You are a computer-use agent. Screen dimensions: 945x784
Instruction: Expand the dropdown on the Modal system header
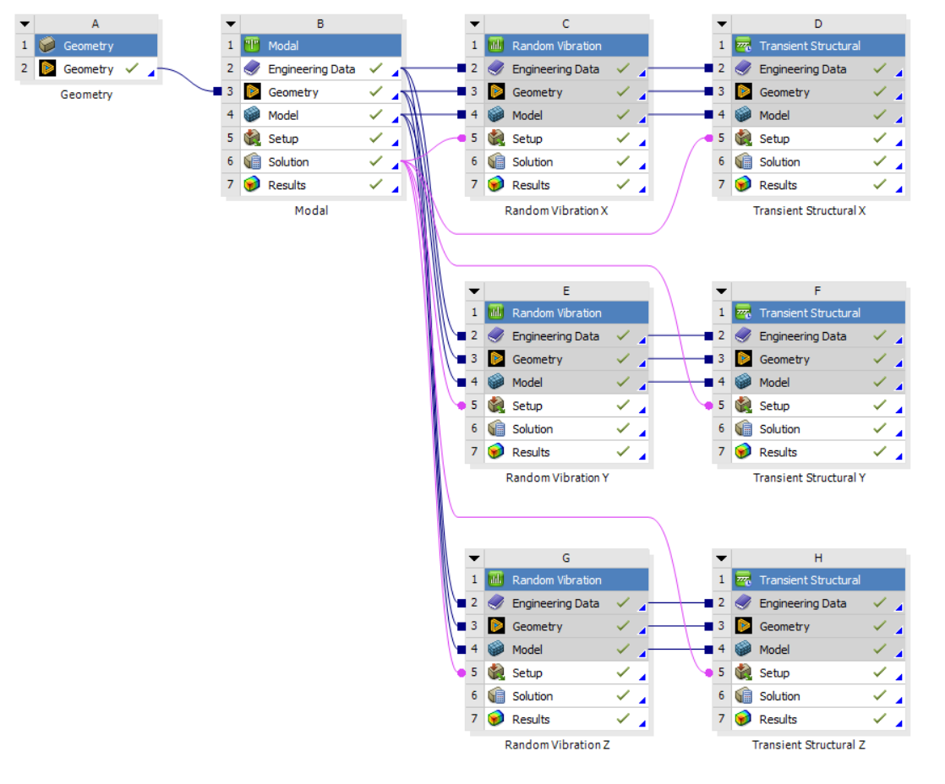pos(229,23)
